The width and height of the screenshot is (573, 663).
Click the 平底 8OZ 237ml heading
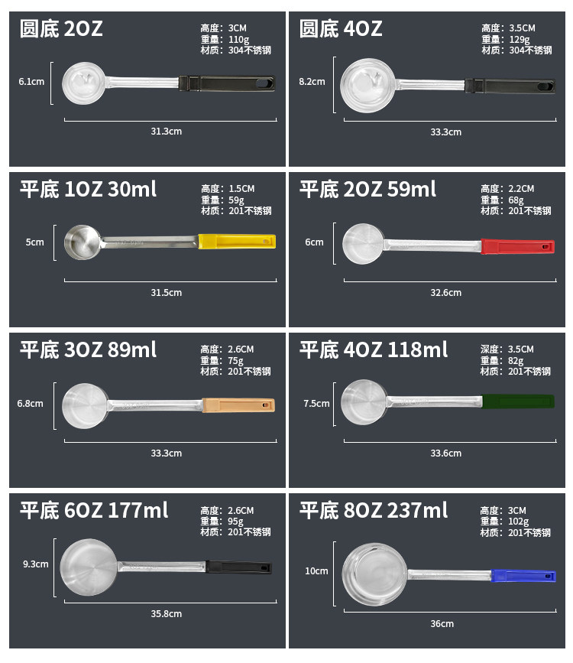click(373, 510)
